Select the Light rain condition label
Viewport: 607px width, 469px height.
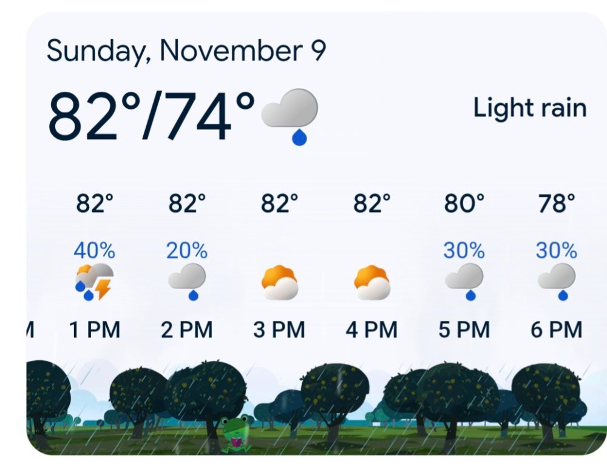click(x=529, y=108)
